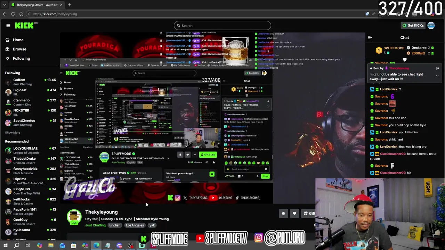Switch to Microsoft Edge on the taskbar
445x250 pixels.
[x=96, y=245]
